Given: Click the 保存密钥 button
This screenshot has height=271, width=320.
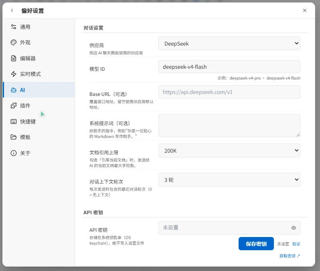Looking at the screenshot, I should point(256,244).
